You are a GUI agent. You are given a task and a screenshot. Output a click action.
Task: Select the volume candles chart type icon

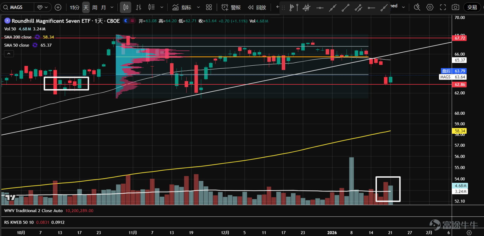[x=152, y=7]
